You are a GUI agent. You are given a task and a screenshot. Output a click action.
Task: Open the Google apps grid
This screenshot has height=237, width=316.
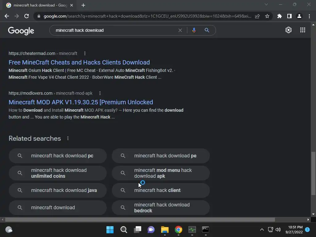(303, 30)
